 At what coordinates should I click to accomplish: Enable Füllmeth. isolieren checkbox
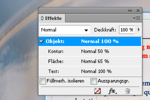43,81
